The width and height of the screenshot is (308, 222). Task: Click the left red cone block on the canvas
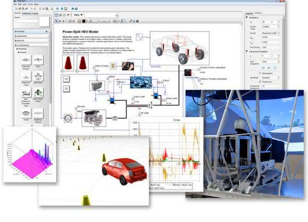(68, 63)
